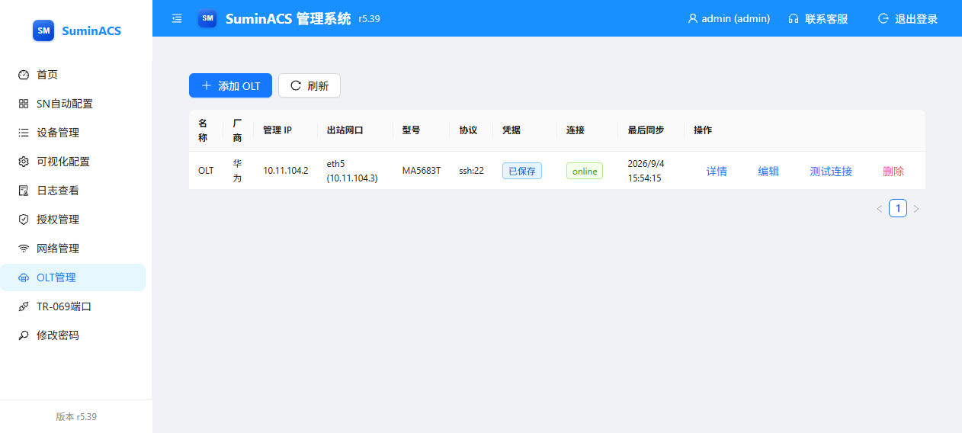Click the cloud icon next to OLT管理
Image resolution: width=962 pixels, height=433 pixels.
pos(24,277)
